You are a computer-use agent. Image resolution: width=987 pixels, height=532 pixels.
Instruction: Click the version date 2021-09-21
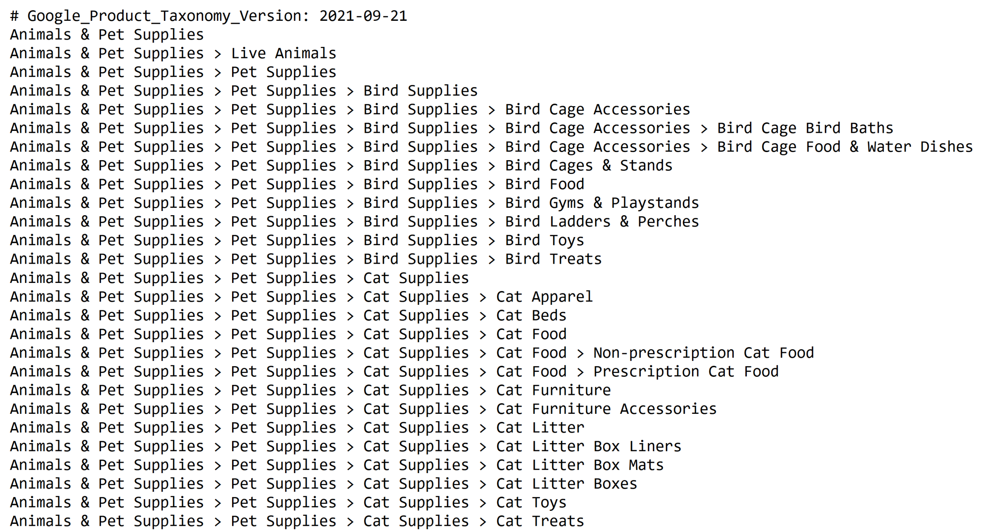363,16
